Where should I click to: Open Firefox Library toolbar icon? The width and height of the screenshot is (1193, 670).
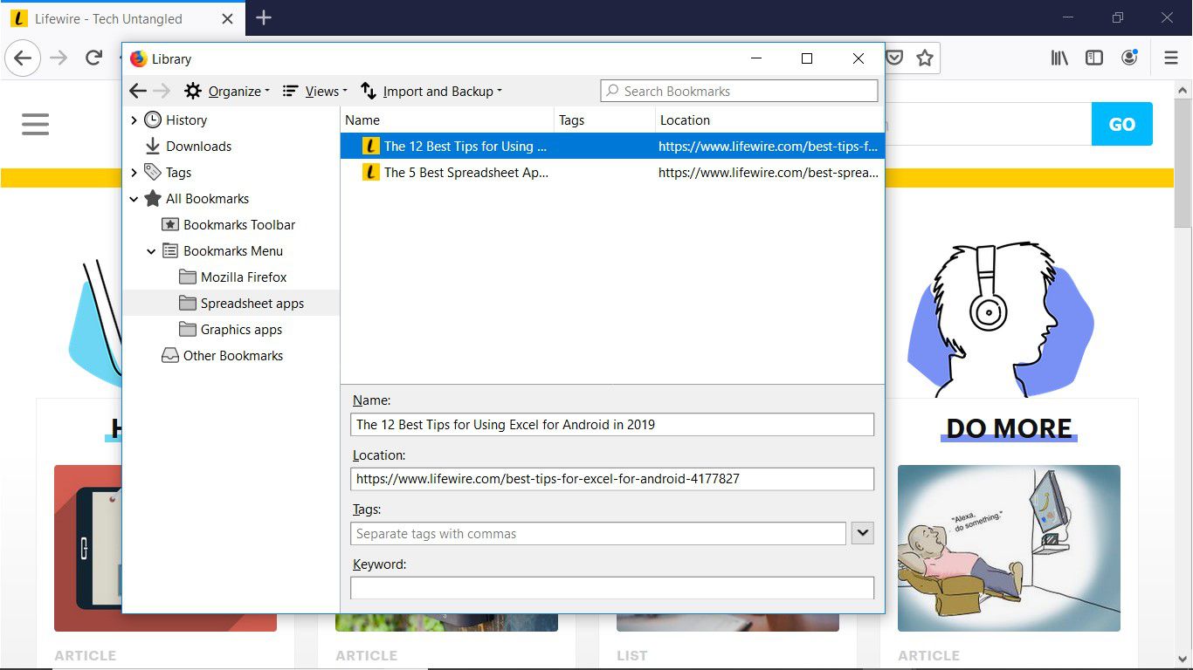tap(1059, 58)
